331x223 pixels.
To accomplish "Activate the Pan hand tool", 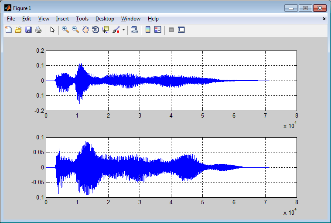I will [85, 30].
